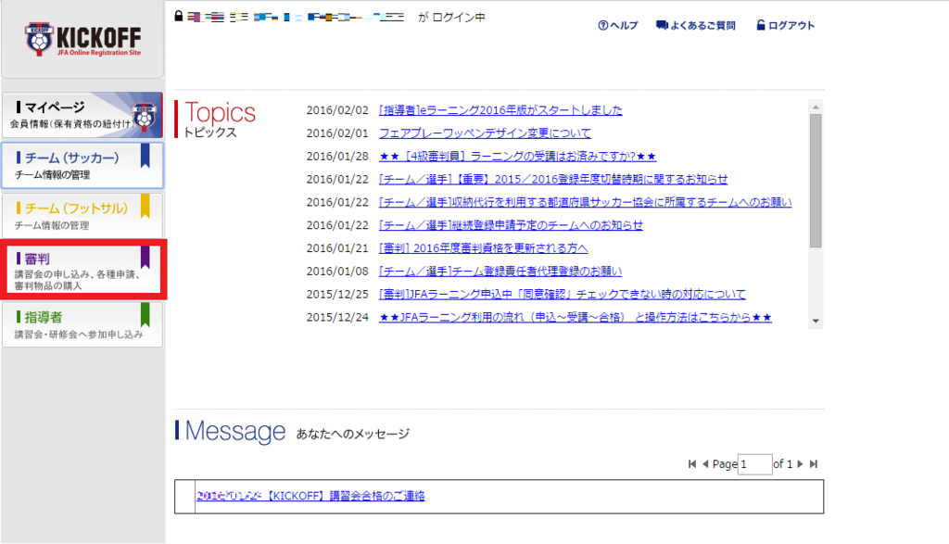Click date text 2015/12/24

337,317
